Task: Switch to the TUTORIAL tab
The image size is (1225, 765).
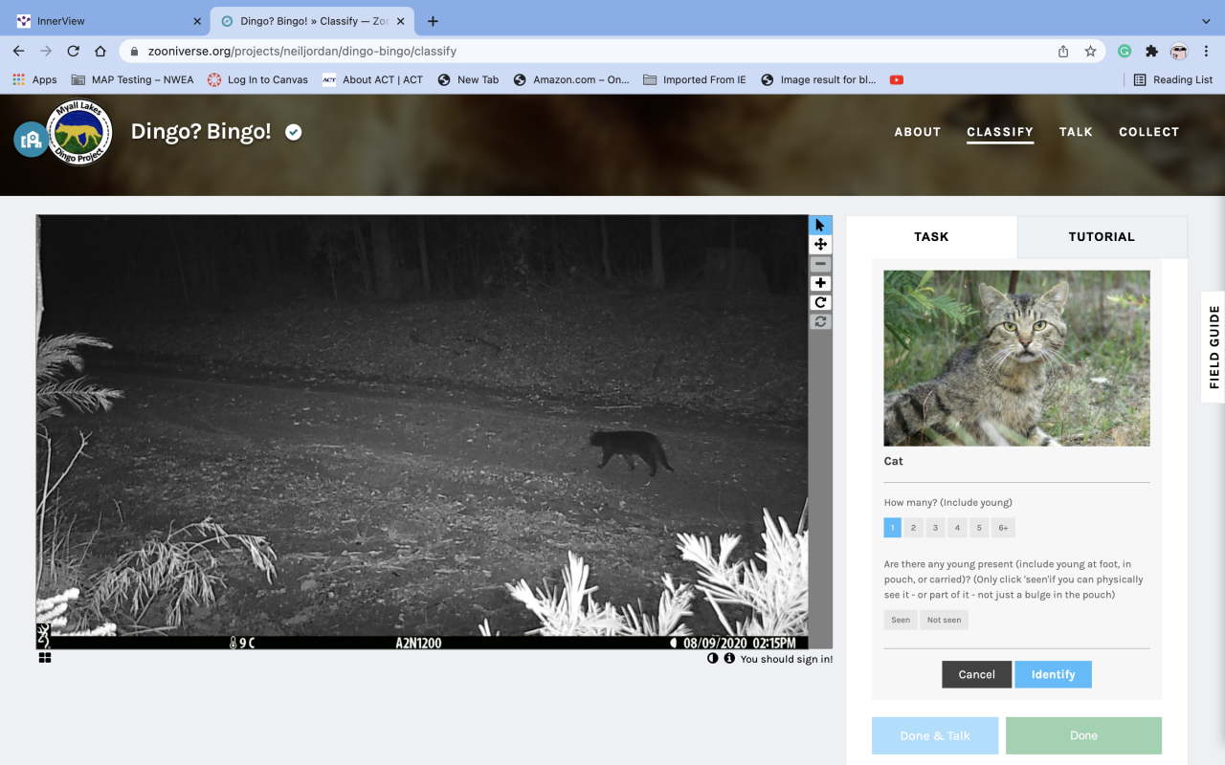Action: point(1102,236)
